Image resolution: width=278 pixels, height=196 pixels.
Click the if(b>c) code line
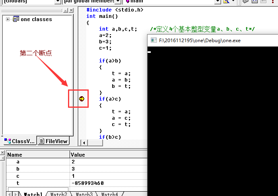(110, 137)
